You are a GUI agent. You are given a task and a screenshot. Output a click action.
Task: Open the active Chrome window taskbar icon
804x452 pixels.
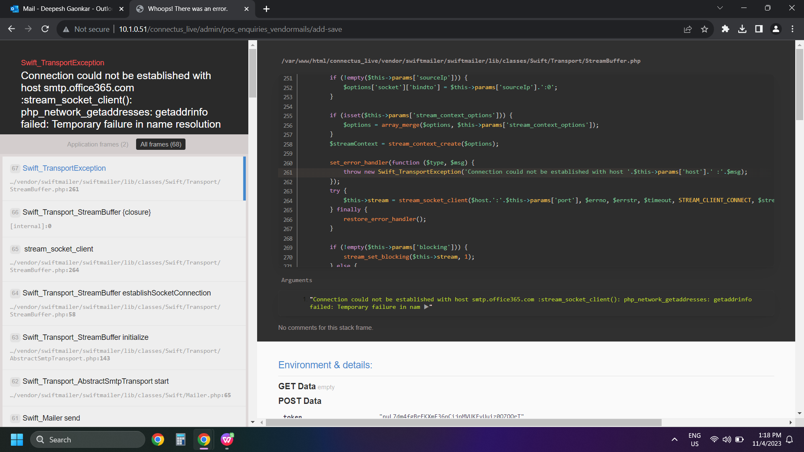point(204,439)
